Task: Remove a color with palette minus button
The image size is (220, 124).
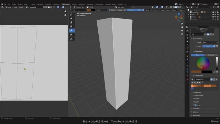Action: coord(195,83)
